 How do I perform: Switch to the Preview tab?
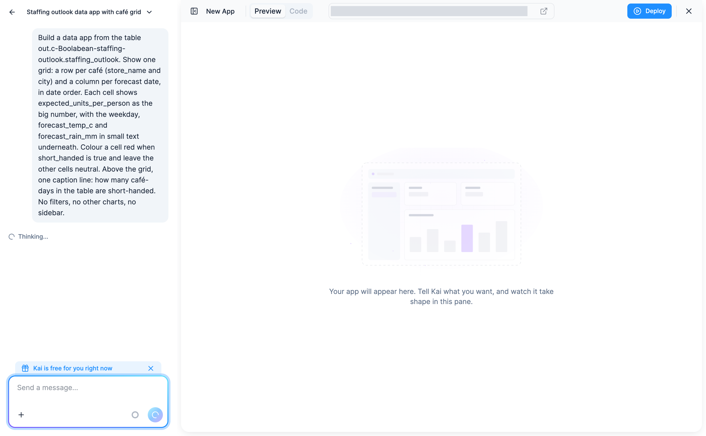[x=268, y=11]
